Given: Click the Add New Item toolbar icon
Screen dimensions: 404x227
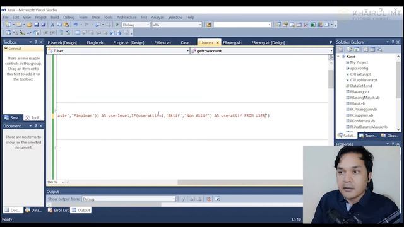Looking at the screenshot, I should pos(19,25).
